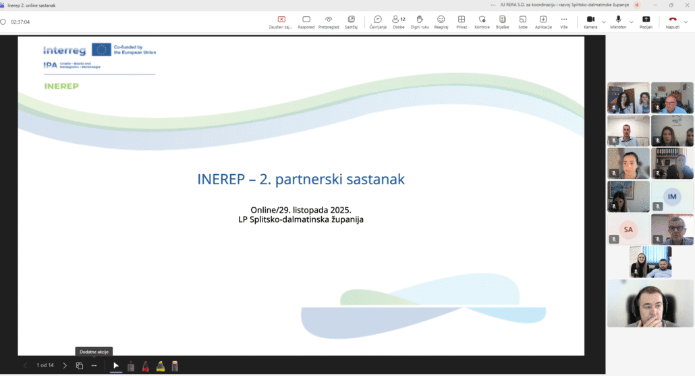Select the cursor pointer tool

coord(116,366)
